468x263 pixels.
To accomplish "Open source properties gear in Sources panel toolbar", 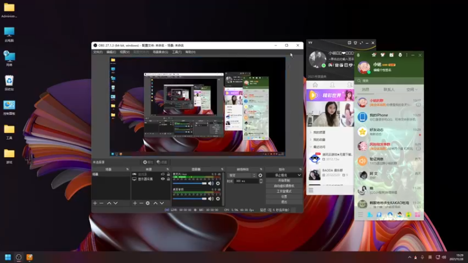I will [x=148, y=203].
